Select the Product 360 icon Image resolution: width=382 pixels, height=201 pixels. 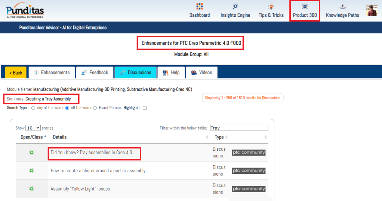[305, 7]
